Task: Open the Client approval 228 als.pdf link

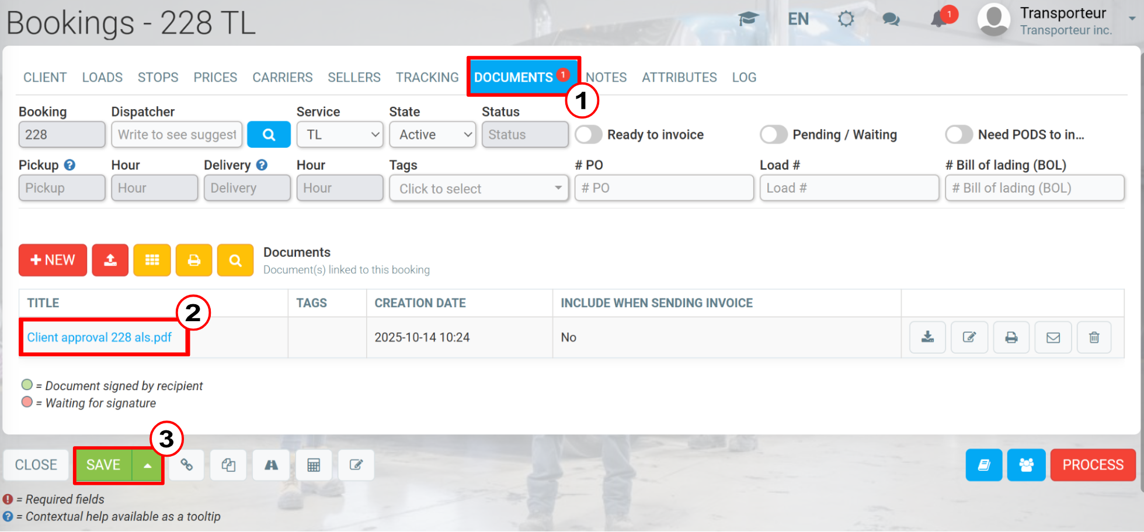Action: (x=99, y=337)
